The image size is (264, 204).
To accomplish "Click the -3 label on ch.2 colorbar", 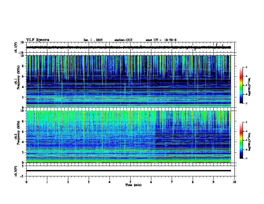I will (246, 122).
